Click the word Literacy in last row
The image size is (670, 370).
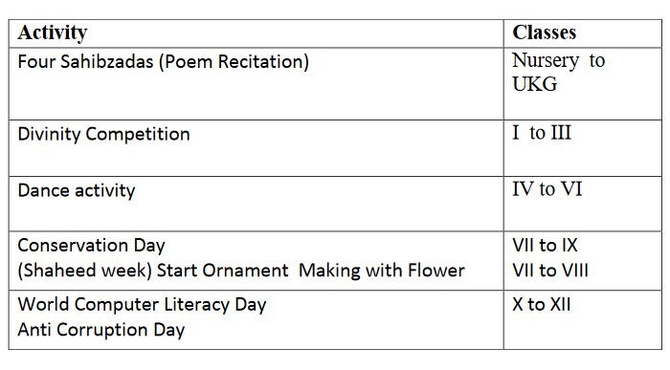(197, 305)
